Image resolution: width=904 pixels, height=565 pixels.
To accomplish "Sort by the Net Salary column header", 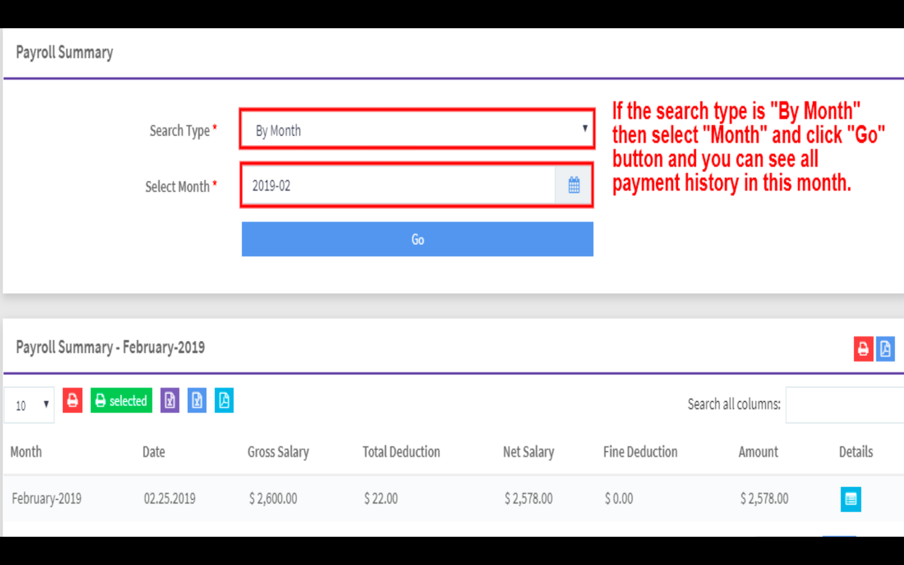I will click(x=529, y=452).
